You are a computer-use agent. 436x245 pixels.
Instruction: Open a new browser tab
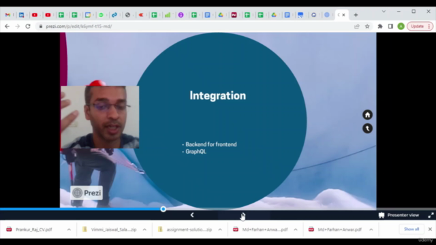356,15
